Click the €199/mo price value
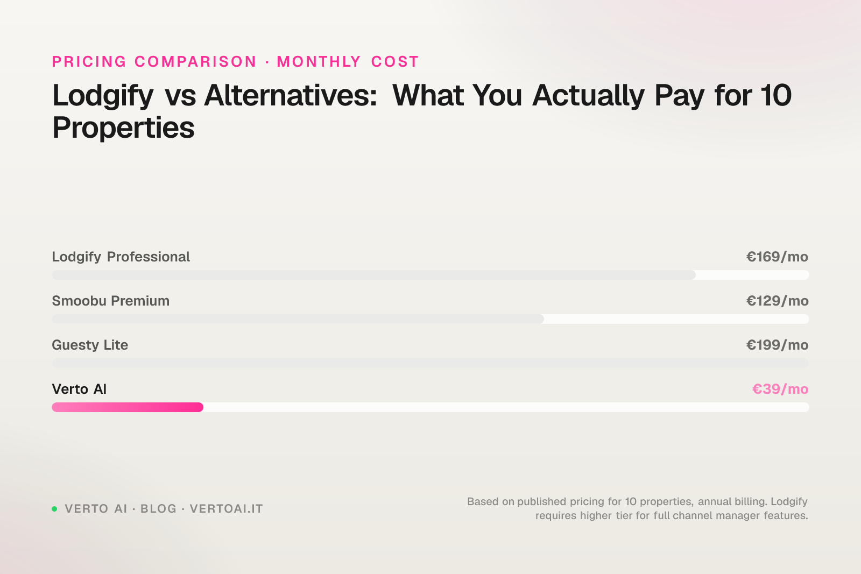This screenshot has height=574, width=861. click(x=777, y=345)
